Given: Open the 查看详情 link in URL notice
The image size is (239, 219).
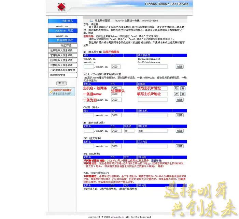Looking at the screenshot, I should (156, 161).
